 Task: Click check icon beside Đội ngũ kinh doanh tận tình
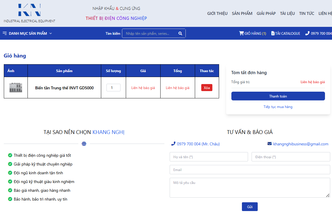(x=10, y=173)
